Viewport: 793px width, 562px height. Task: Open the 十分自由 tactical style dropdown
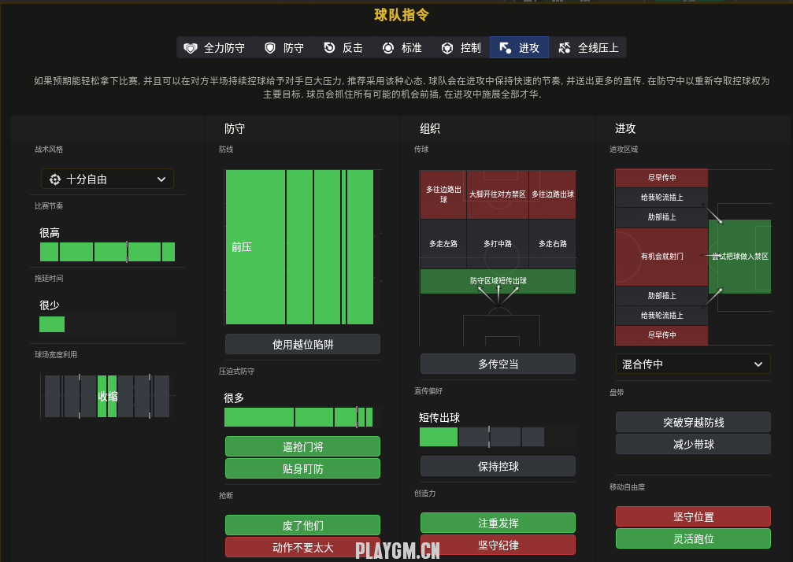pyautogui.click(x=107, y=179)
